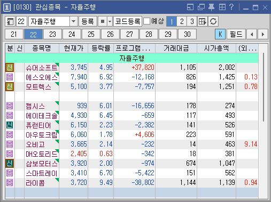Toggle the group list panel icon

(x=10, y=21)
